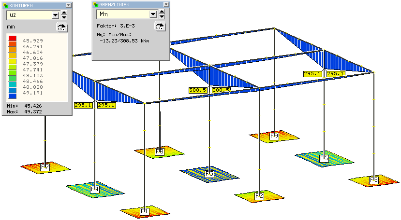Pick the green 47.741 legend swatch
The image size is (401, 220).
(13, 70)
